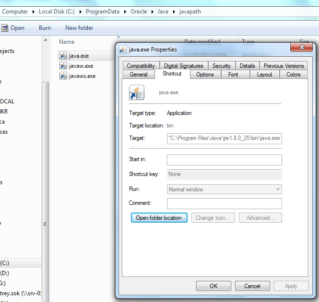Click the Date modified column header
The height and width of the screenshot is (302, 319).
[202, 41]
